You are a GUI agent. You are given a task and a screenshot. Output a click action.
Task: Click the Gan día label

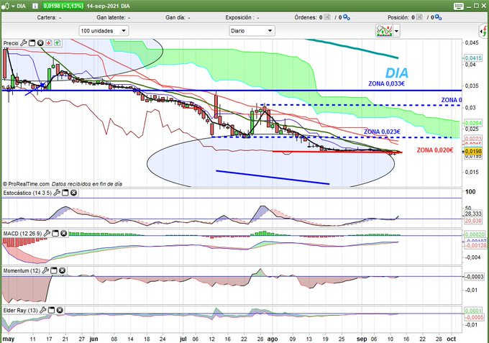(175, 17)
